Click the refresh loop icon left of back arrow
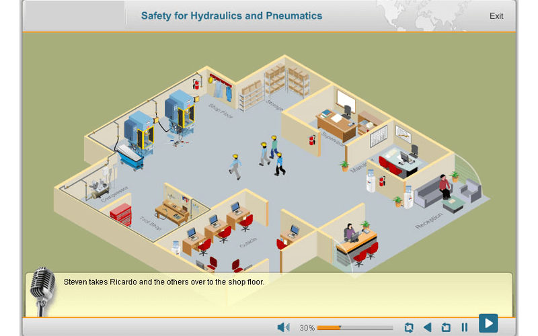Image resolution: width=538 pixels, height=336 pixels. click(409, 328)
